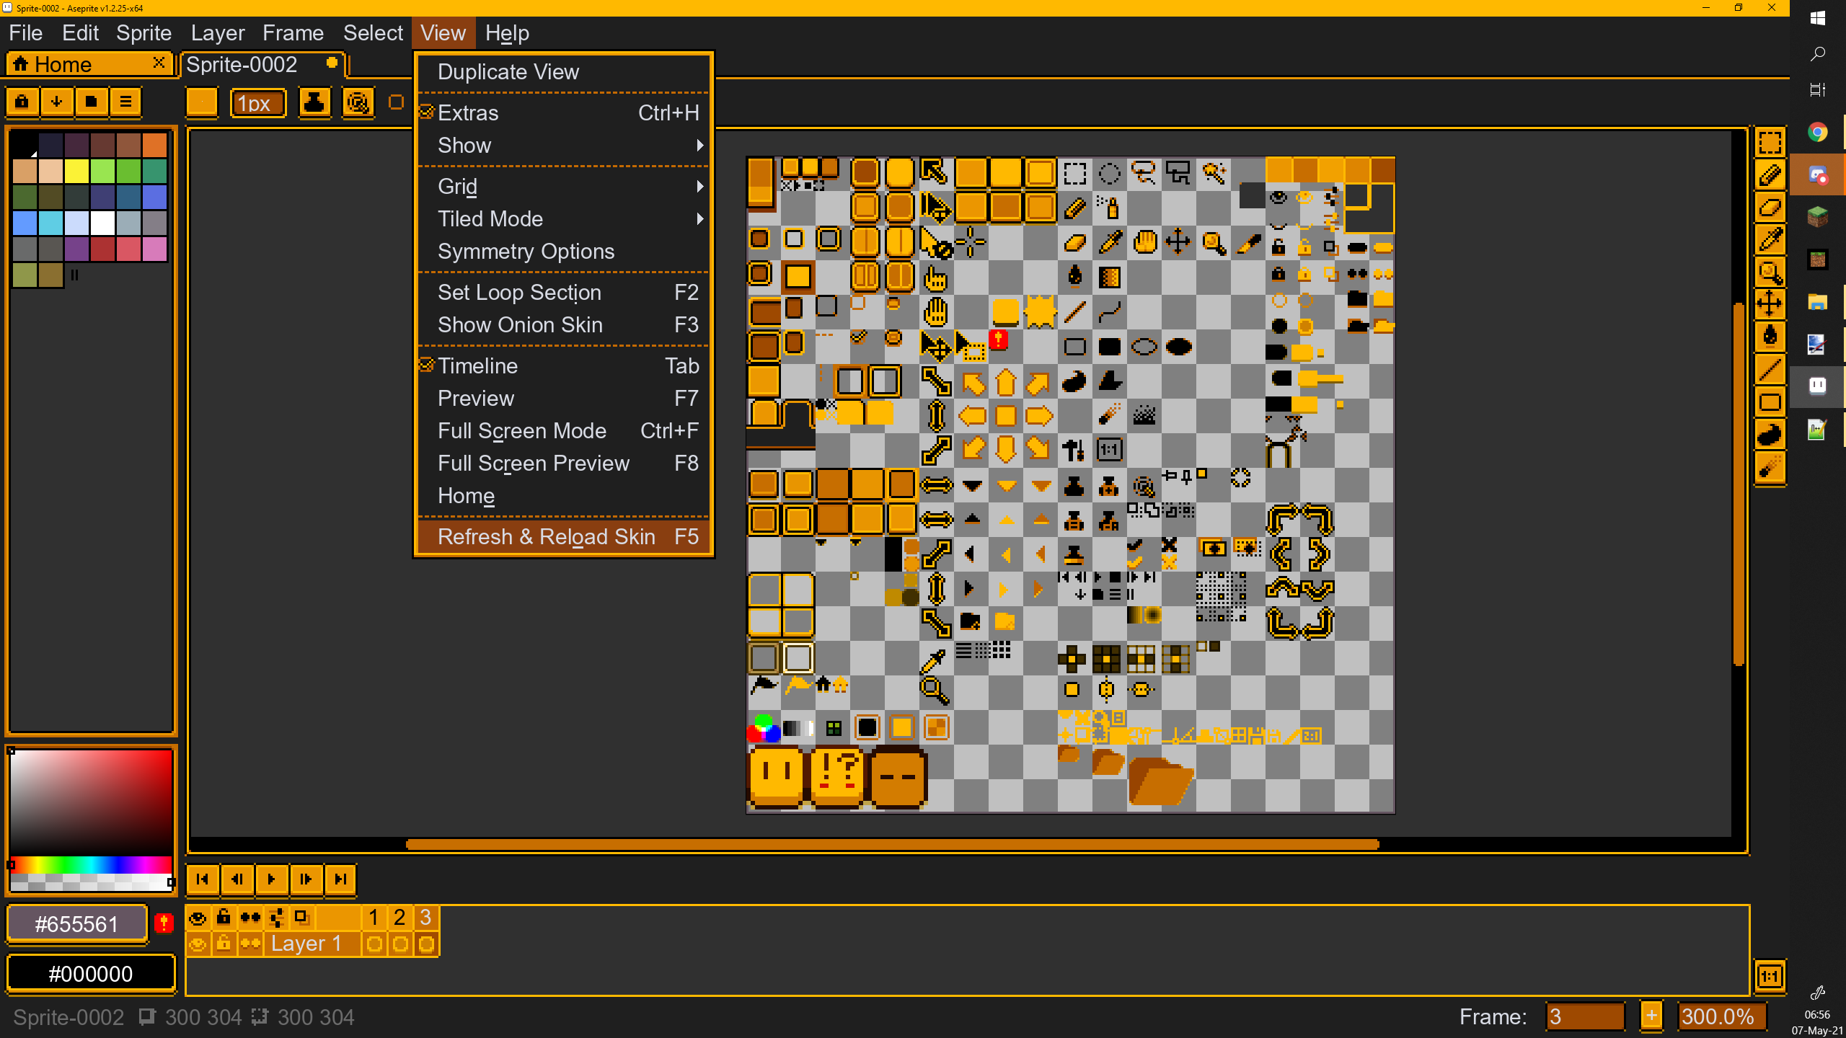The width and height of the screenshot is (1846, 1038).
Task: Open the Aseprite icon in the taskbar
Action: pyautogui.click(x=1817, y=385)
